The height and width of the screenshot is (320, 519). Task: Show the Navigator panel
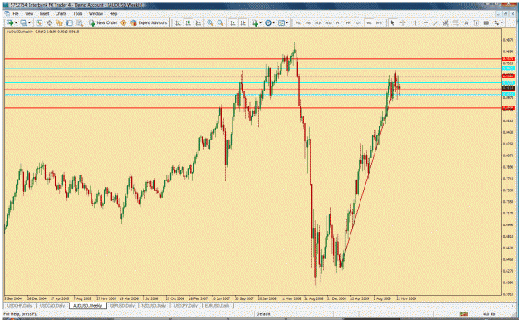pyautogui.click(x=59, y=23)
